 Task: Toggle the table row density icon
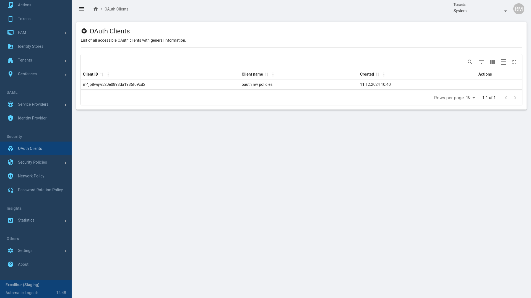(x=503, y=62)
